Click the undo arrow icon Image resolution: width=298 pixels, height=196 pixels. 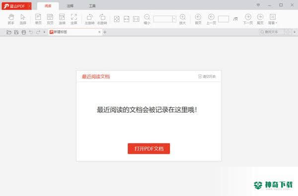pos(31,32)
